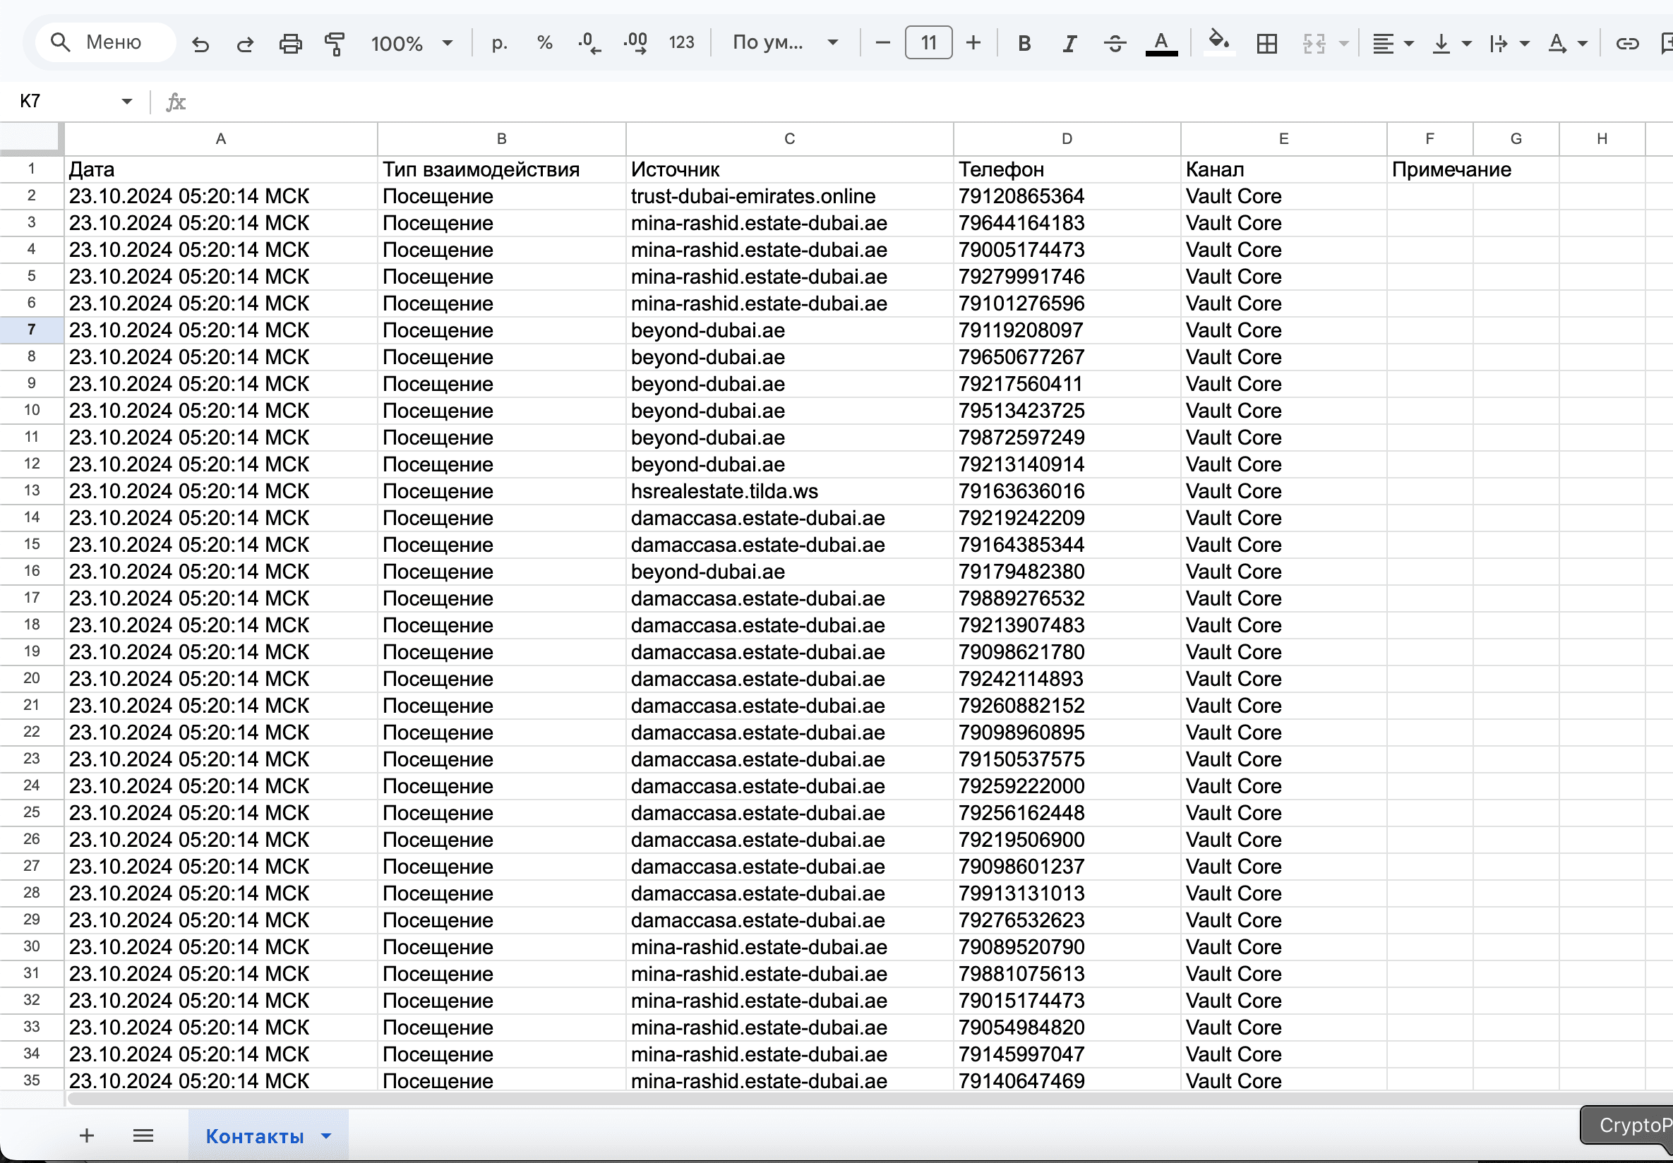Click the Redo arrow icon

tap(245, 44)
